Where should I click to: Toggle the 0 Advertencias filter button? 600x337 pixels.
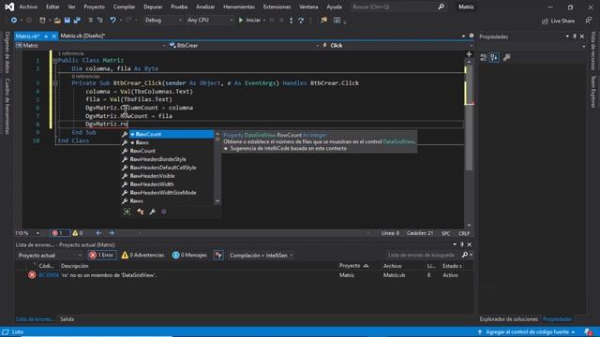tap(142, 256)
